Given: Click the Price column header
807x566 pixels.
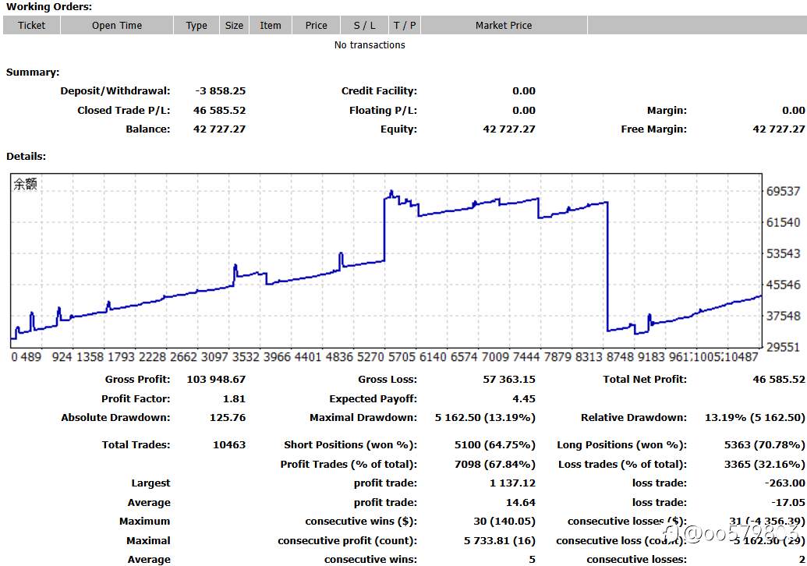Looking at the screenshot, I should [317, 25].
